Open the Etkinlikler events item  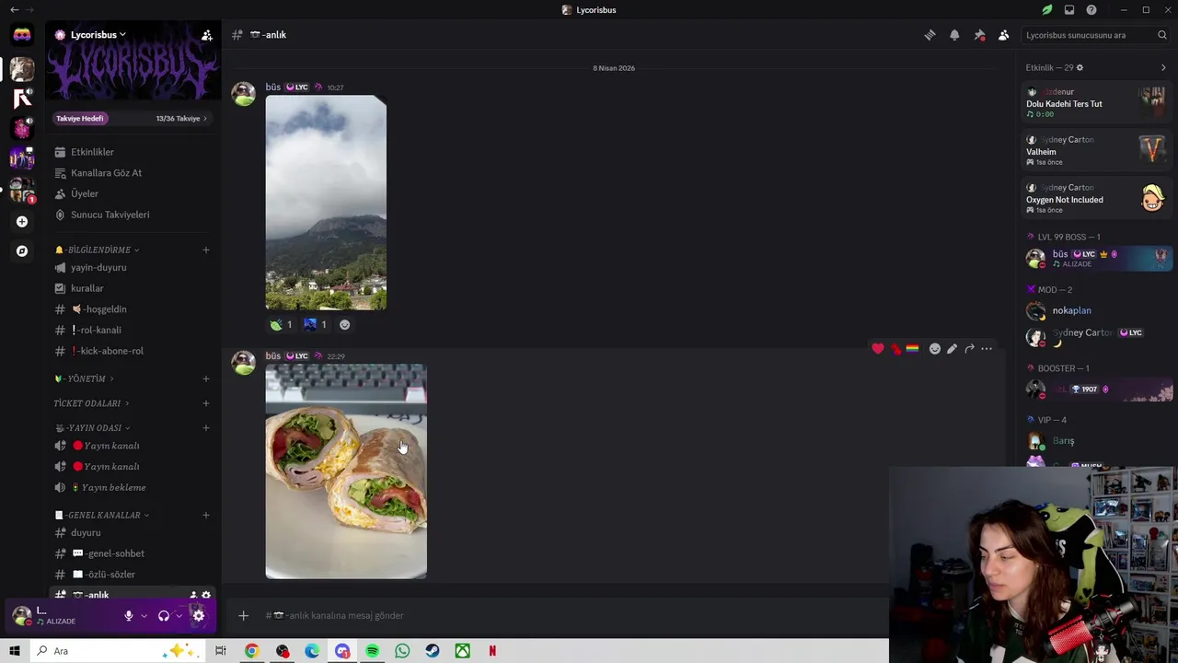click(133, 152)
